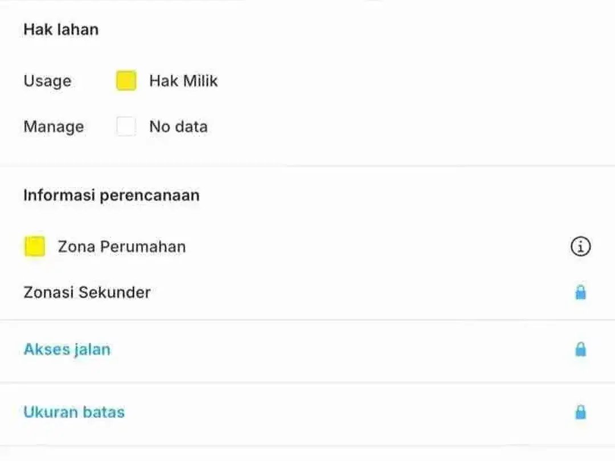Select empty white Manage swatch
The height and width of the screenshot is (461, 615).
click(126, 126)
